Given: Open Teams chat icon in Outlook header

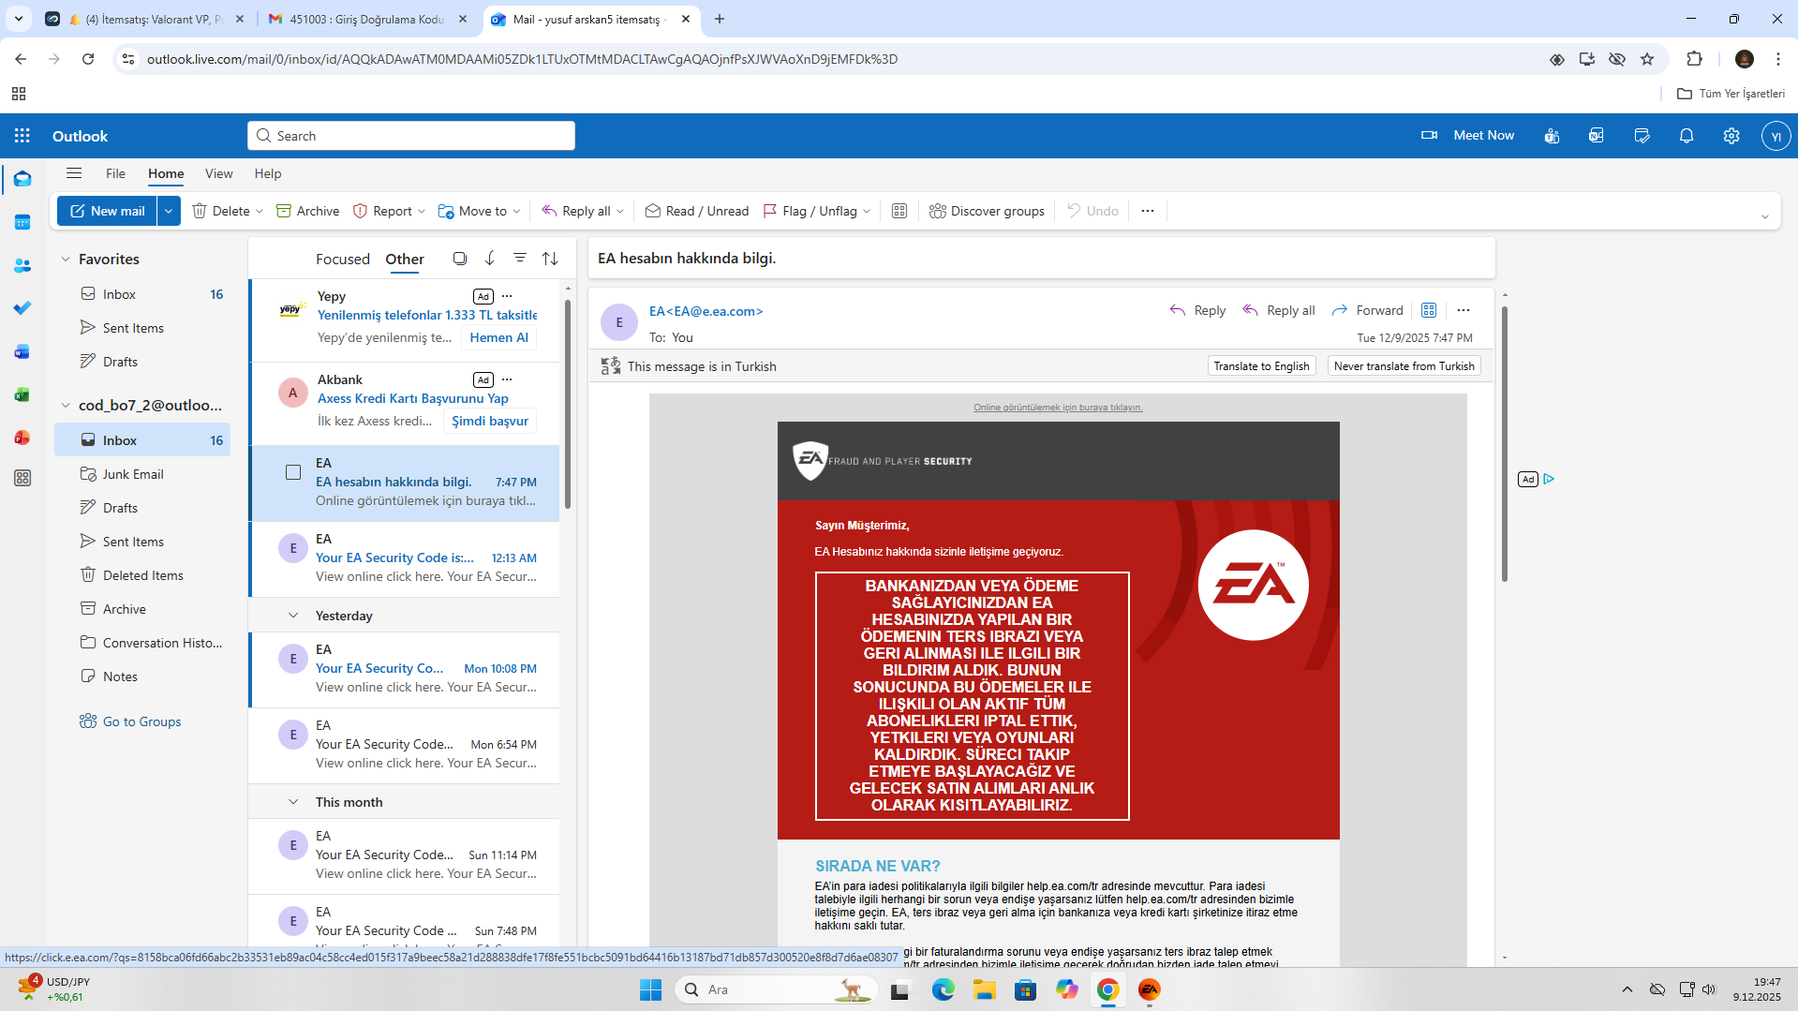Looking at the screenshot, I should [x=1552, y=136].
